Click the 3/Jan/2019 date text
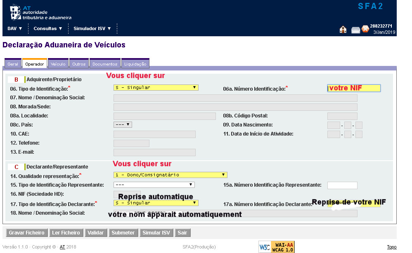 tap(384, 32)
